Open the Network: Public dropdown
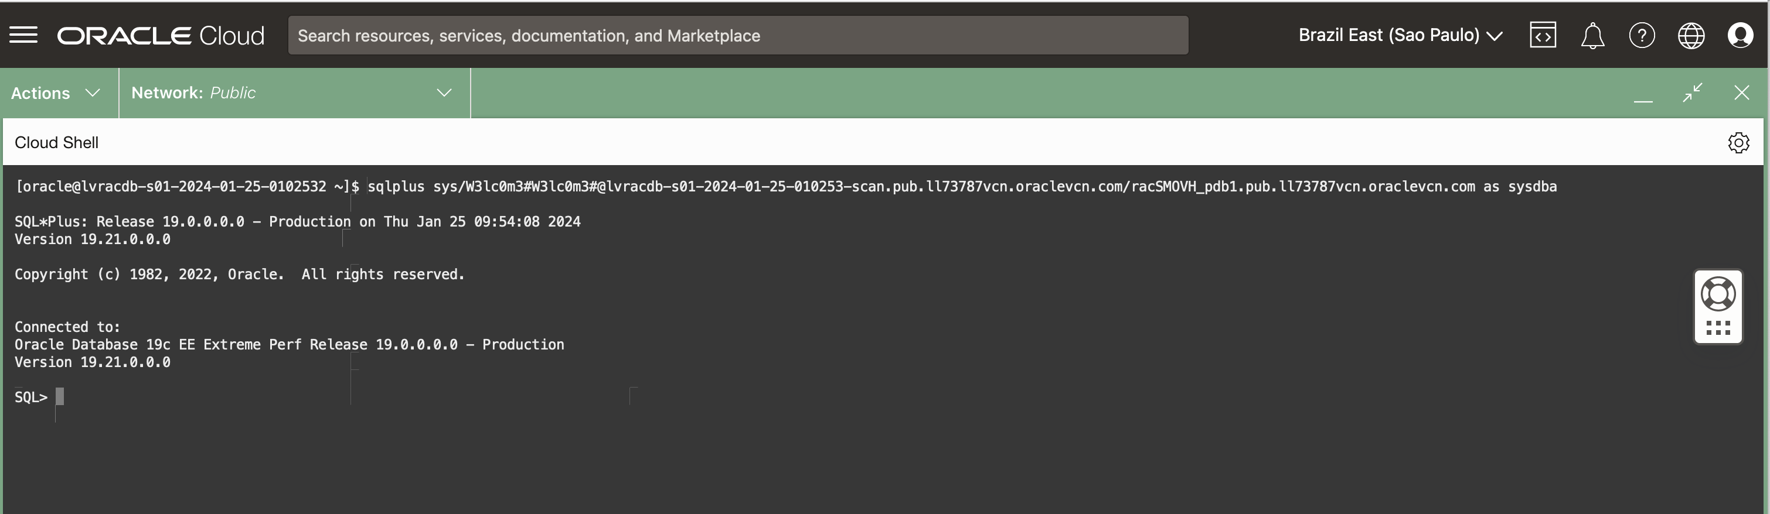Screen dimensions: 1770x514 [x=292, y=92]
